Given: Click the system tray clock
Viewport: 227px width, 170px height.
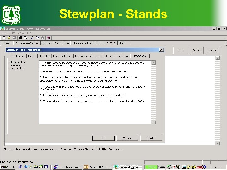Looking at the screenshot, I should click(216, 167).
